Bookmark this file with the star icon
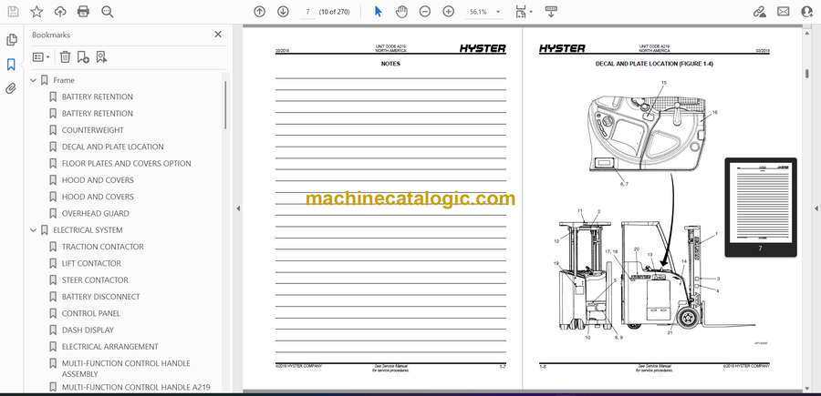 (x=36, y=12)
